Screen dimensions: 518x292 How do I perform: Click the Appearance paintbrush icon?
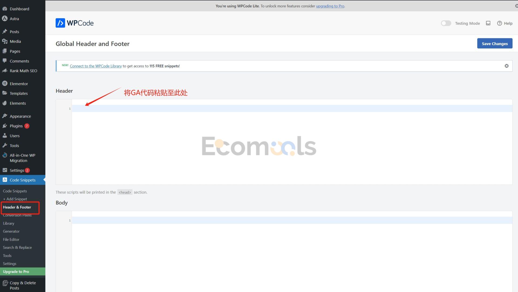(x=5, y=116)
